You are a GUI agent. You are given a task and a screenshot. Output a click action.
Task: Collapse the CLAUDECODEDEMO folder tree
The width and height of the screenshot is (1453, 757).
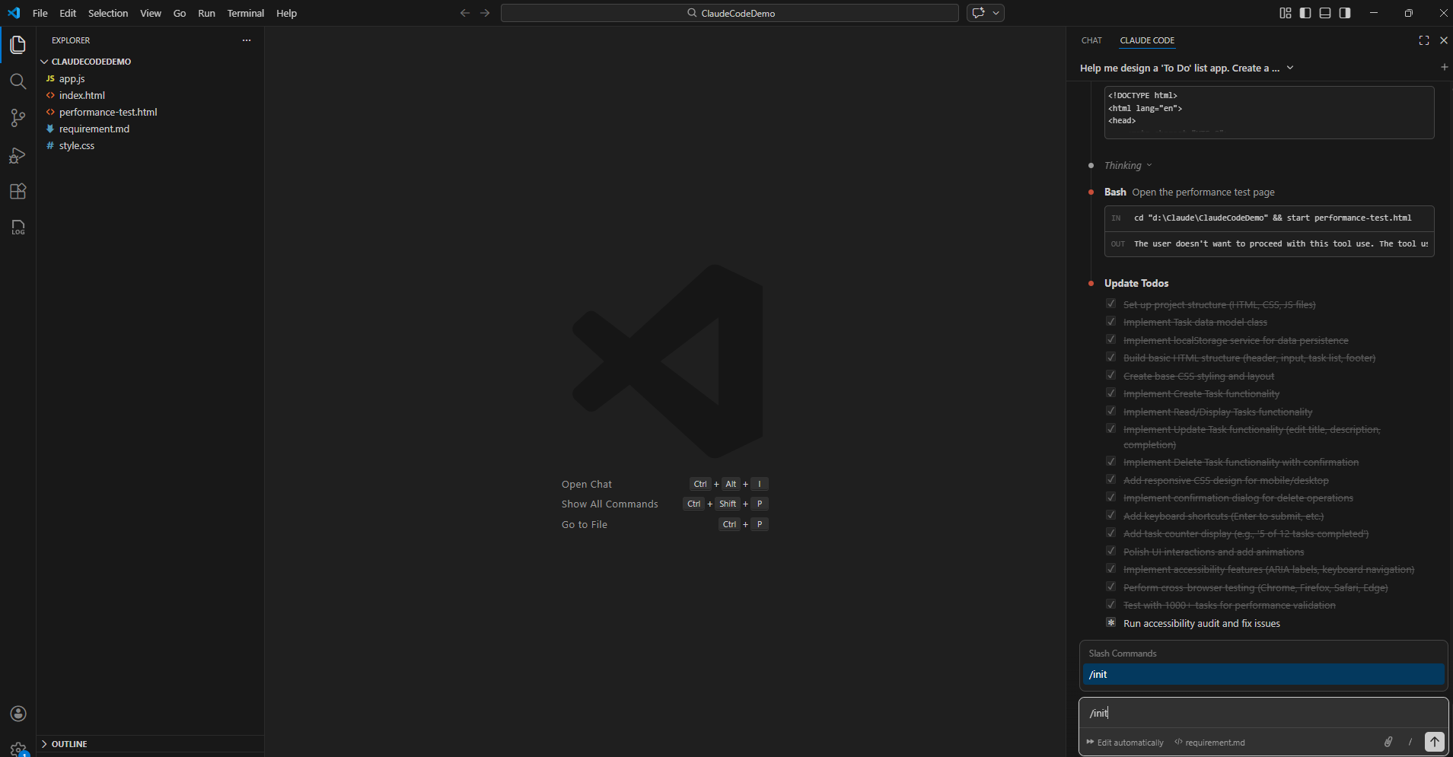point(44,62)
